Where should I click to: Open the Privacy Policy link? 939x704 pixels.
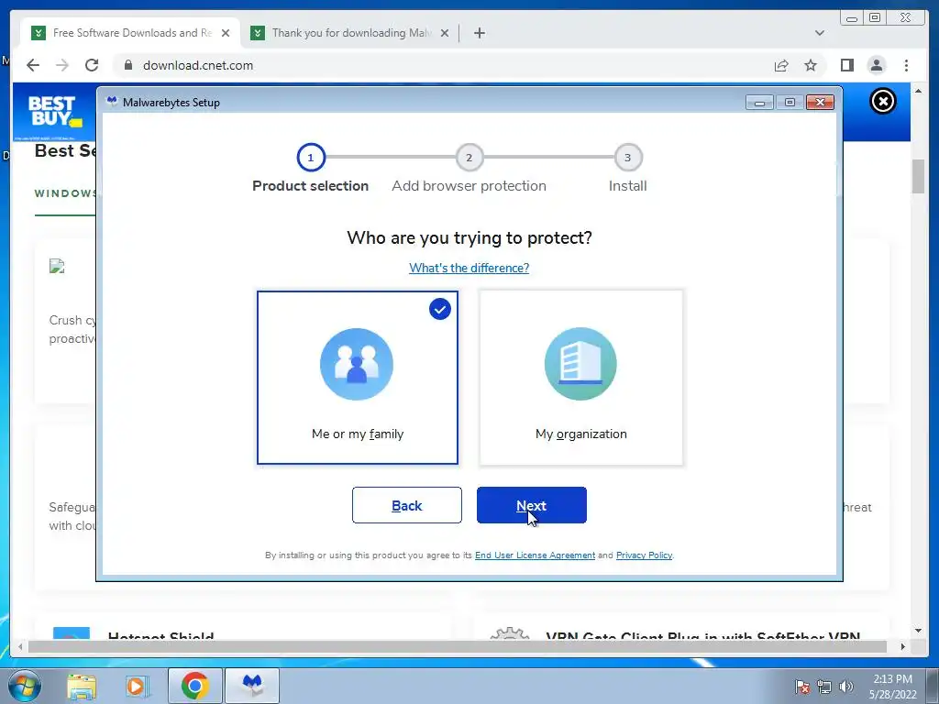(644, 555)
